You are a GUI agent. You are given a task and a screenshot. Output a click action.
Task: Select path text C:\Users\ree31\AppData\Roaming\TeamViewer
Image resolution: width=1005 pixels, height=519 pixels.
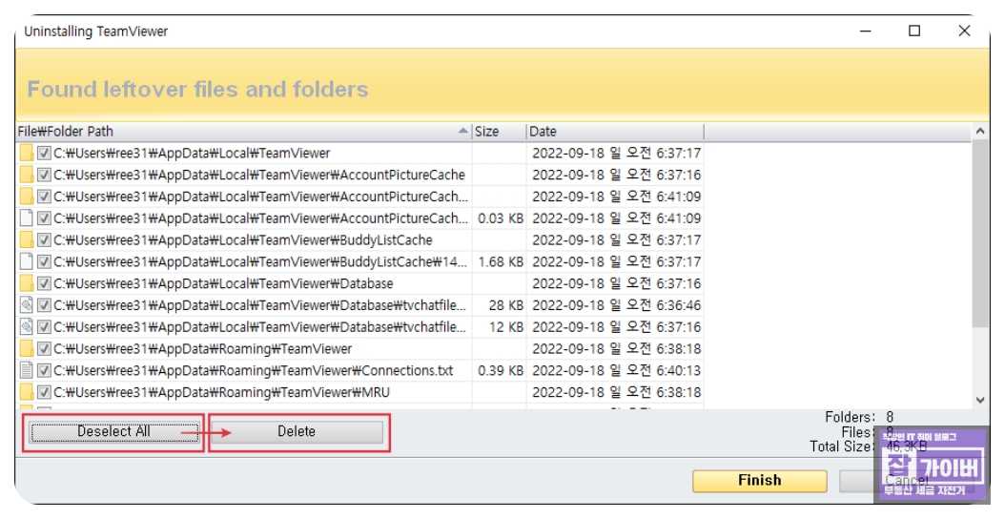point(202,349)
